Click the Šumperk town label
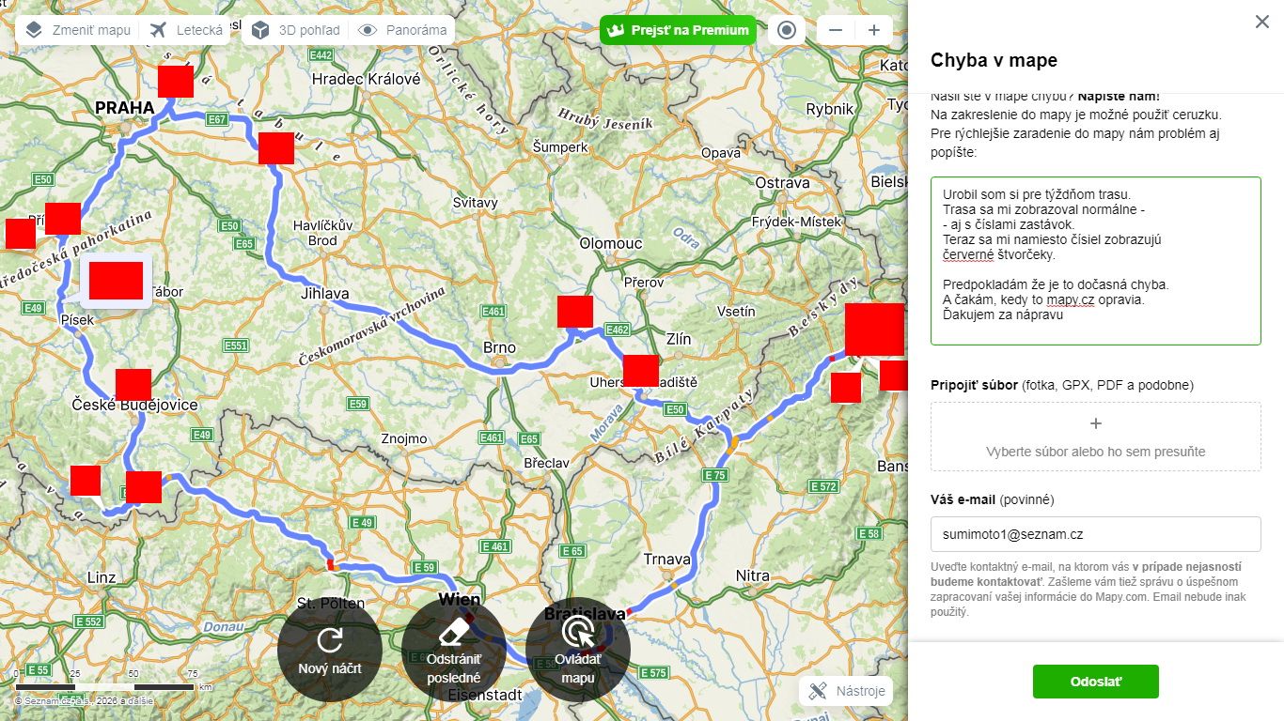 tap(560, 147)
